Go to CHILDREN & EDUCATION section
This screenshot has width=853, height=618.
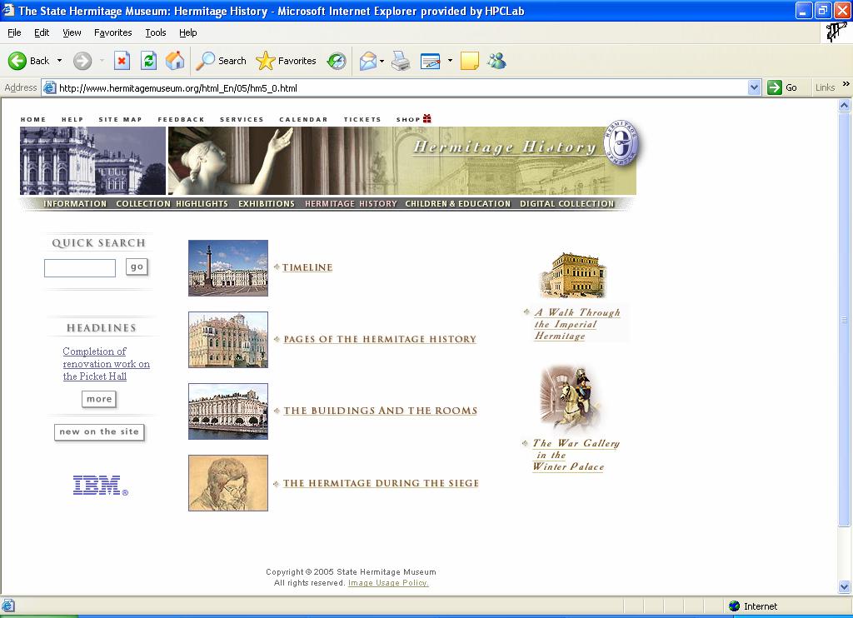click(458, 203)
